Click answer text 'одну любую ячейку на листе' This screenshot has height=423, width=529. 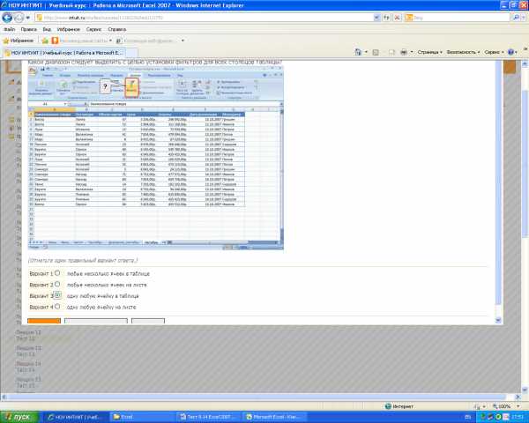point(101,307)
